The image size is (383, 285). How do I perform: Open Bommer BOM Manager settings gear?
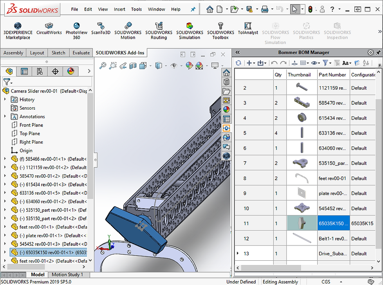[x=370, y=52]
